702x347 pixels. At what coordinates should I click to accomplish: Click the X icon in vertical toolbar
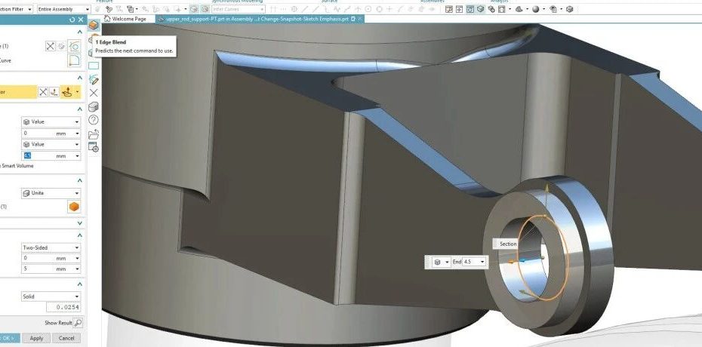click(94, 93)
